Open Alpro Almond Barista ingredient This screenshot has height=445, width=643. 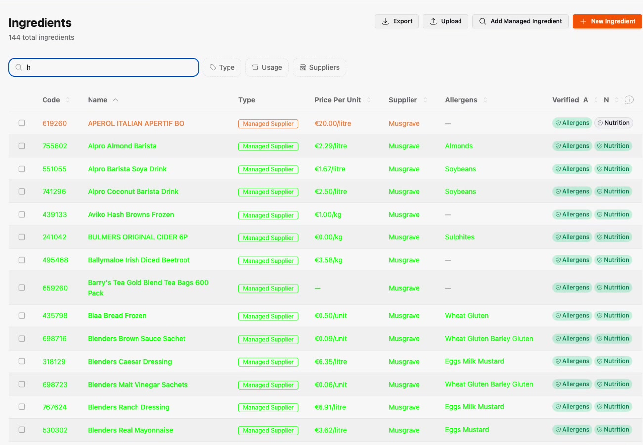tap(122, 146)
